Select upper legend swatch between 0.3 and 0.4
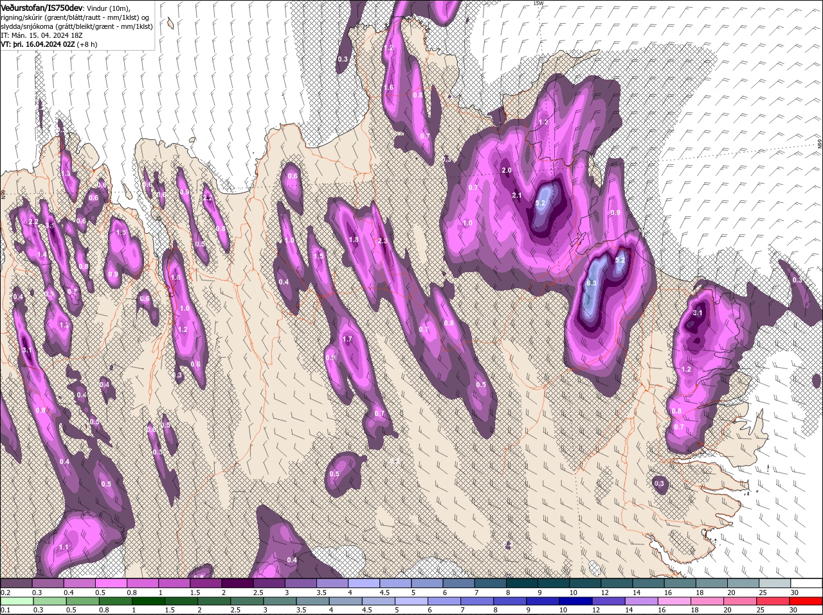This screenshot has width=823, height=615. point(48,583)
